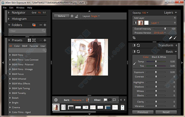Adjust the Clarity slider handle
This screenshot has height=117, width=185.
click(156, 101)
